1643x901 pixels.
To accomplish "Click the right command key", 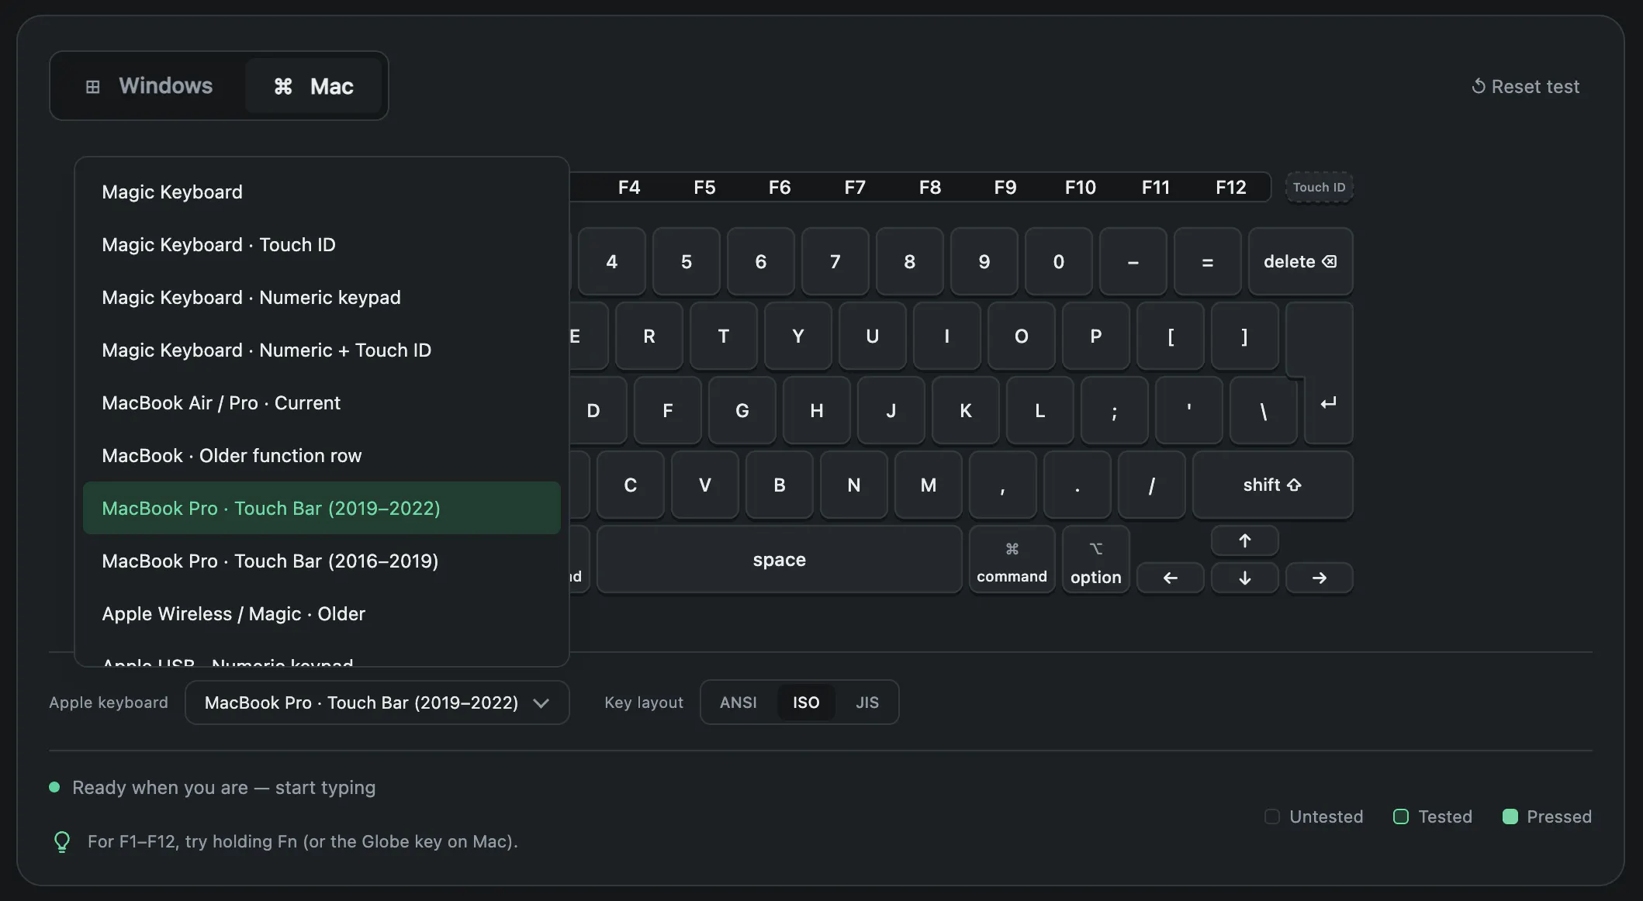I will coord(1012,560).
